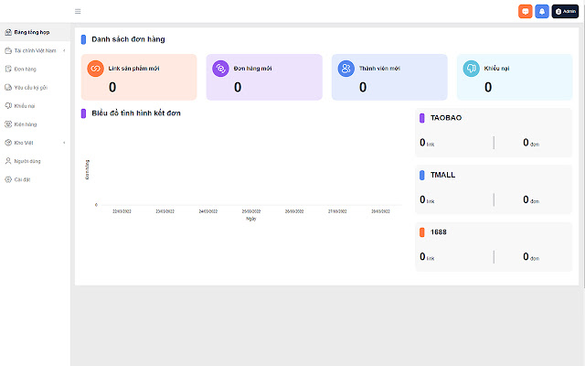This screenshot has height=366, width=585.
Task: Click the teal Khiếu nại card icon
Action: click(472, 69)
